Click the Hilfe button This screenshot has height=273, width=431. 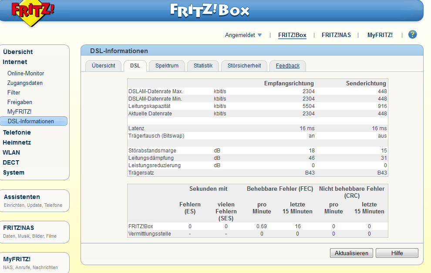pyautogui.click(x=397, y=253)
